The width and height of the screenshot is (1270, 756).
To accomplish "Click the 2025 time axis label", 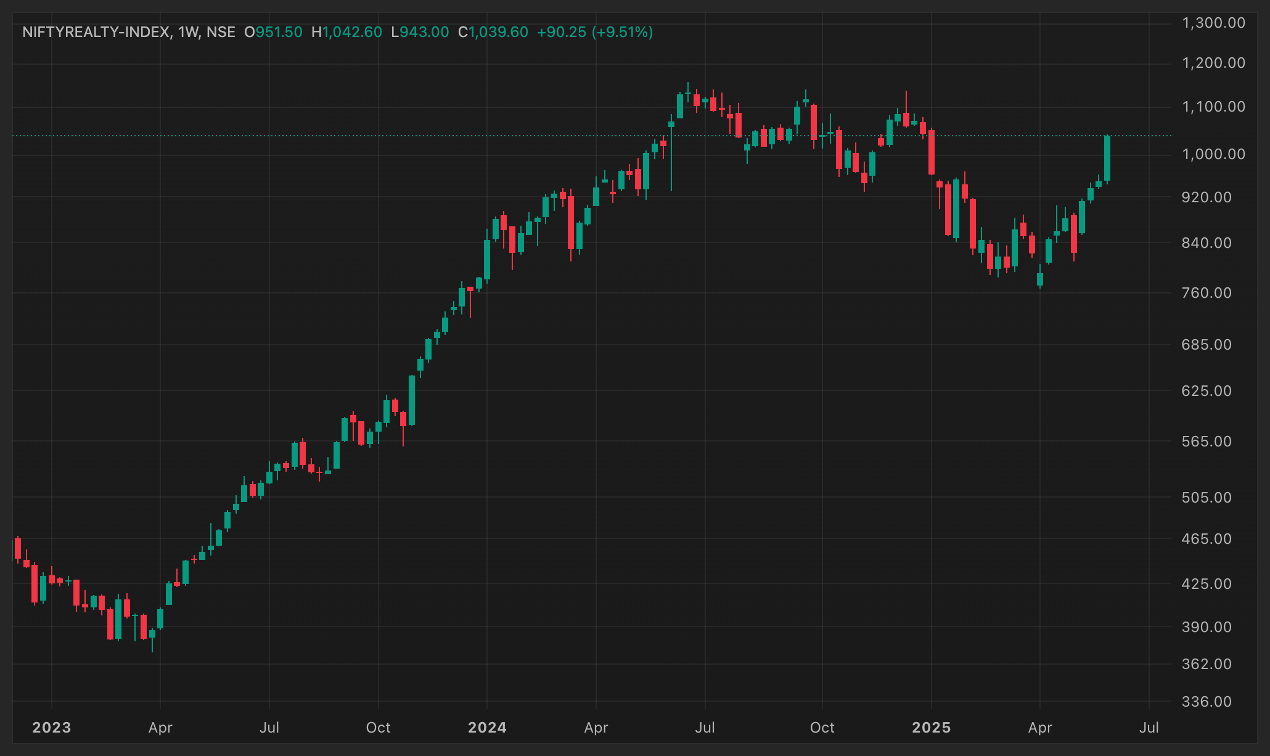I will (932, 728).
